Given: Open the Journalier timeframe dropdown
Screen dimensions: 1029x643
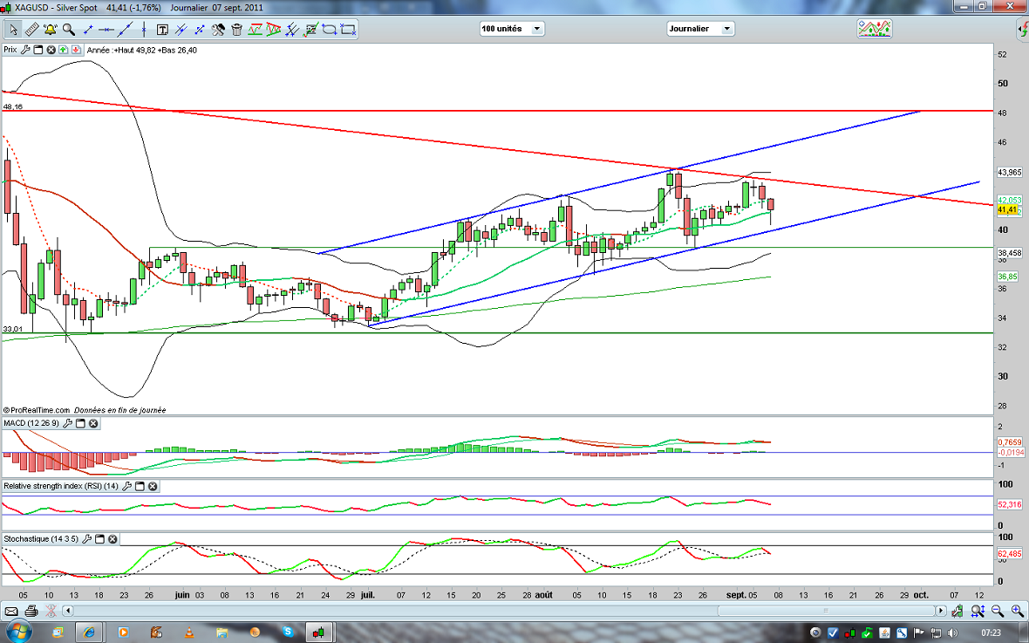Looking at the screenshot, I should 700,29.
